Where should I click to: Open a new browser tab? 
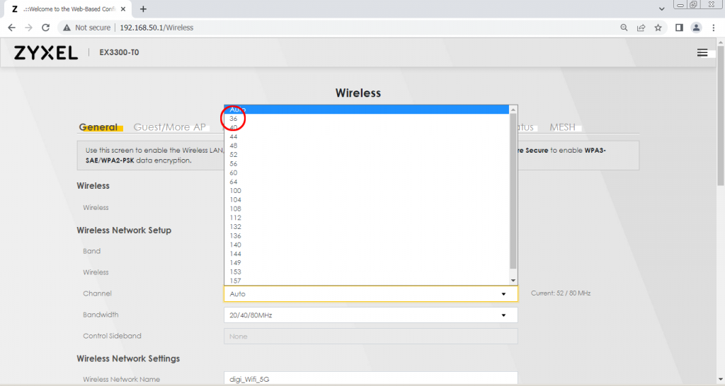tap(143, 9)
